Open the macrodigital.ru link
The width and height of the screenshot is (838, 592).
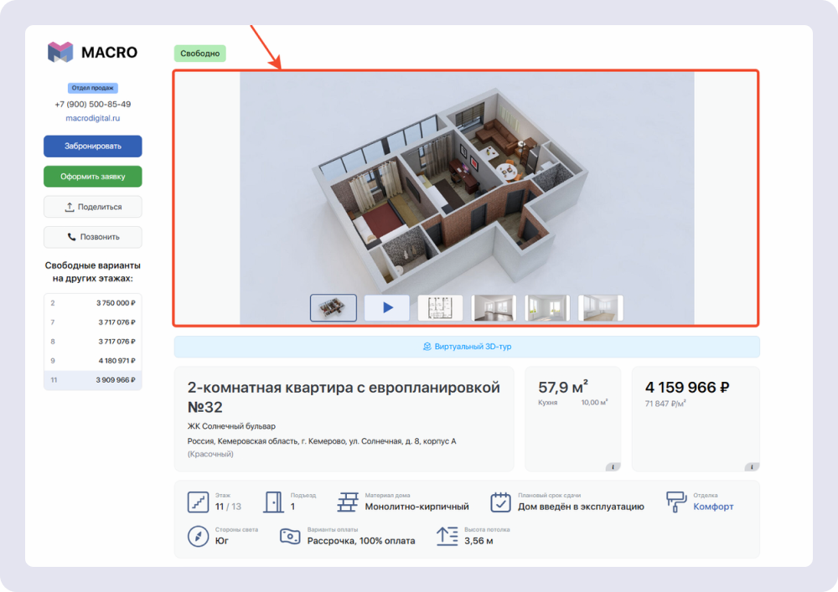pos(92,119)
